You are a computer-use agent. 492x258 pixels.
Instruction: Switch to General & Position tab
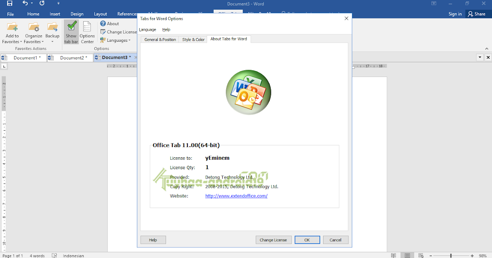tap(160, 39)
